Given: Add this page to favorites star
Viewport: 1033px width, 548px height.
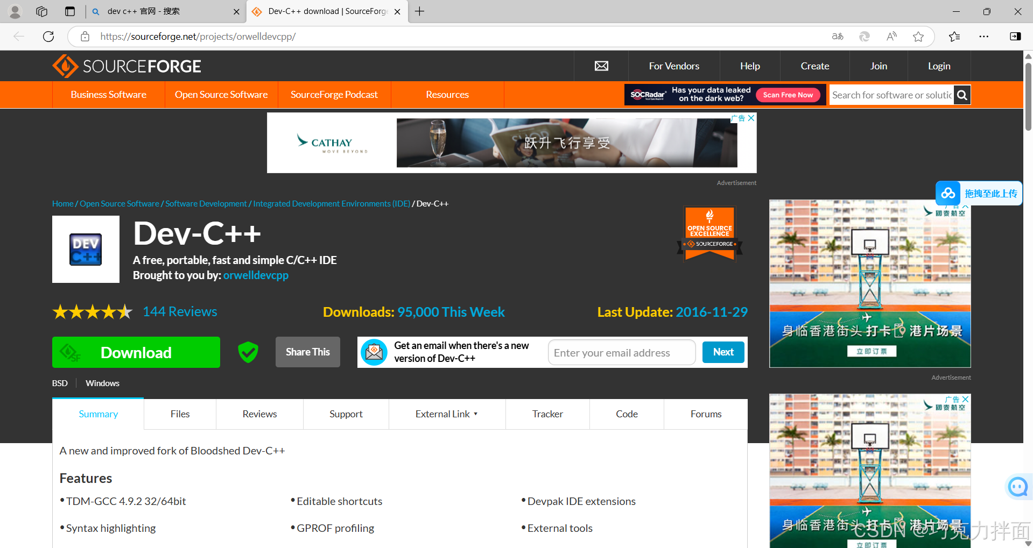Looking at the screenshot, I should pyautogui.click(x=918, y=37).
